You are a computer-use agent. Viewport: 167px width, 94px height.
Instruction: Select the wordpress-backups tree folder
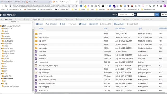[11, 86]
